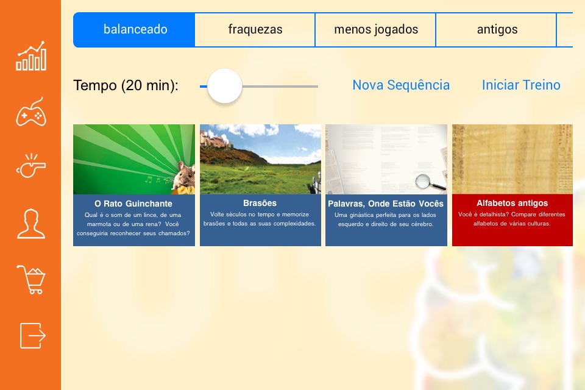Click the 'O Rato Guinchante' title text
585x390 pixels.
(133, 204)
